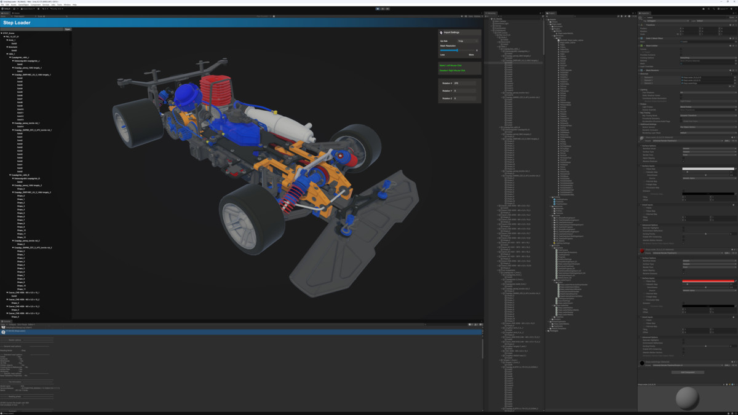
Task: Collapse the STEP_Scene node in Step Loader tree
Action: coord(2,33)
